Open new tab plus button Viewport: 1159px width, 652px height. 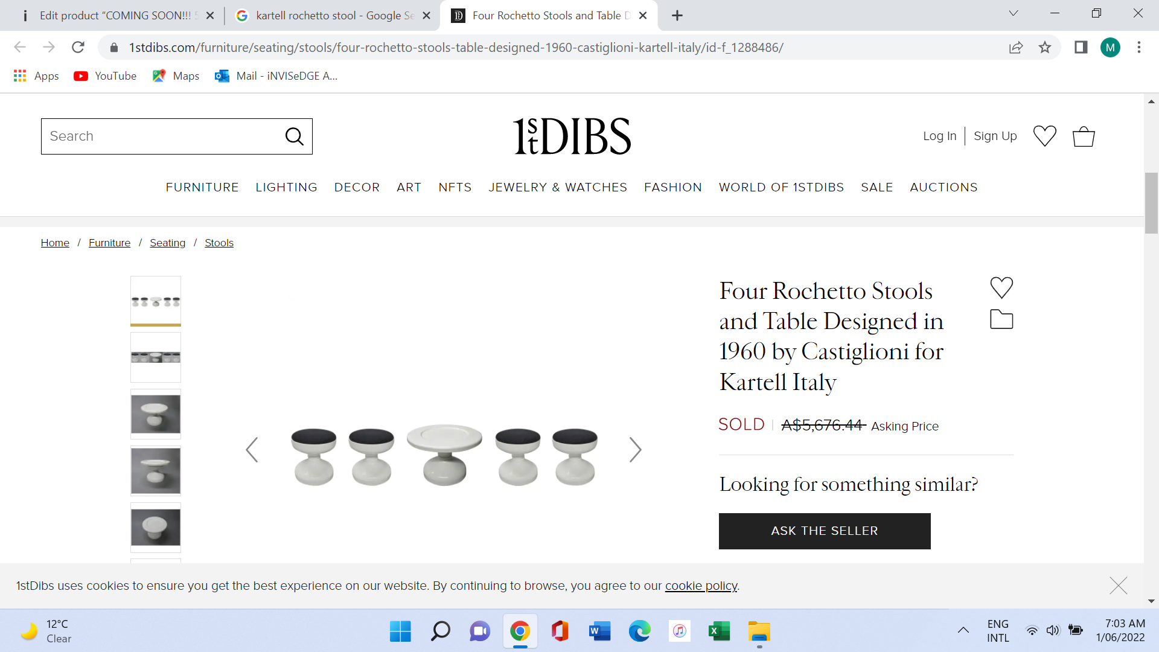click(677, 16)
